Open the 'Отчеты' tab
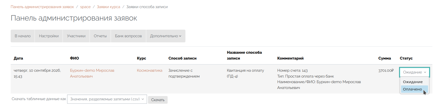The image size is (440, 109). (100, 36)
